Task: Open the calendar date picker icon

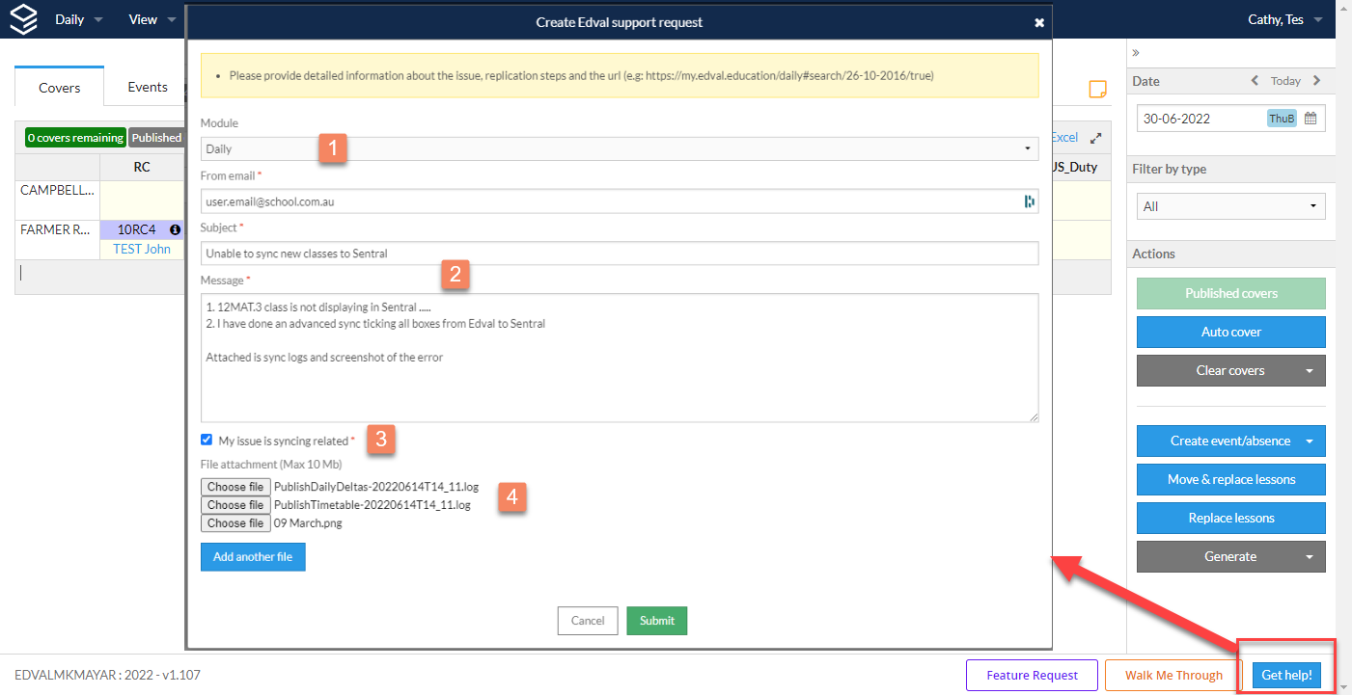Action: point(1311,119)
